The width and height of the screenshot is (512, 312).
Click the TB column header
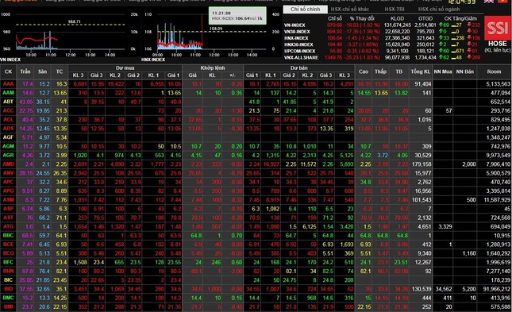[x=398, y=71]
